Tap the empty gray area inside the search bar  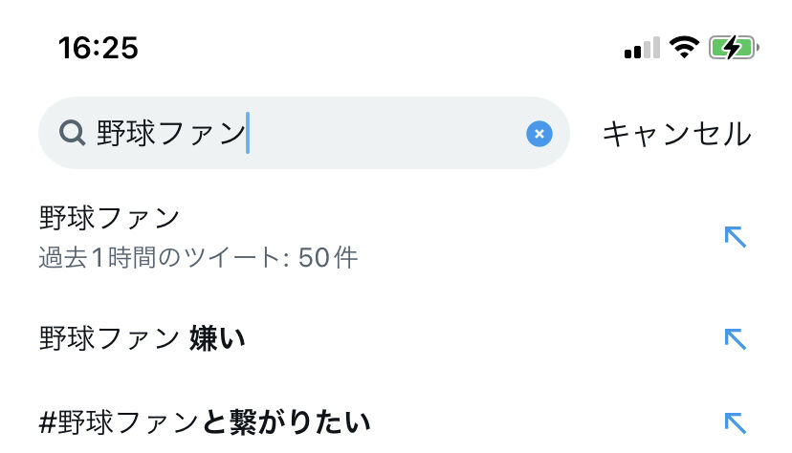[386, 134]
